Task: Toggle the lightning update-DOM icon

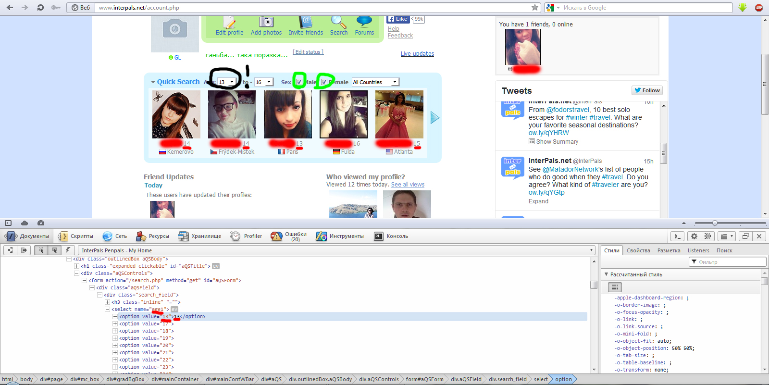Action: 67,250
